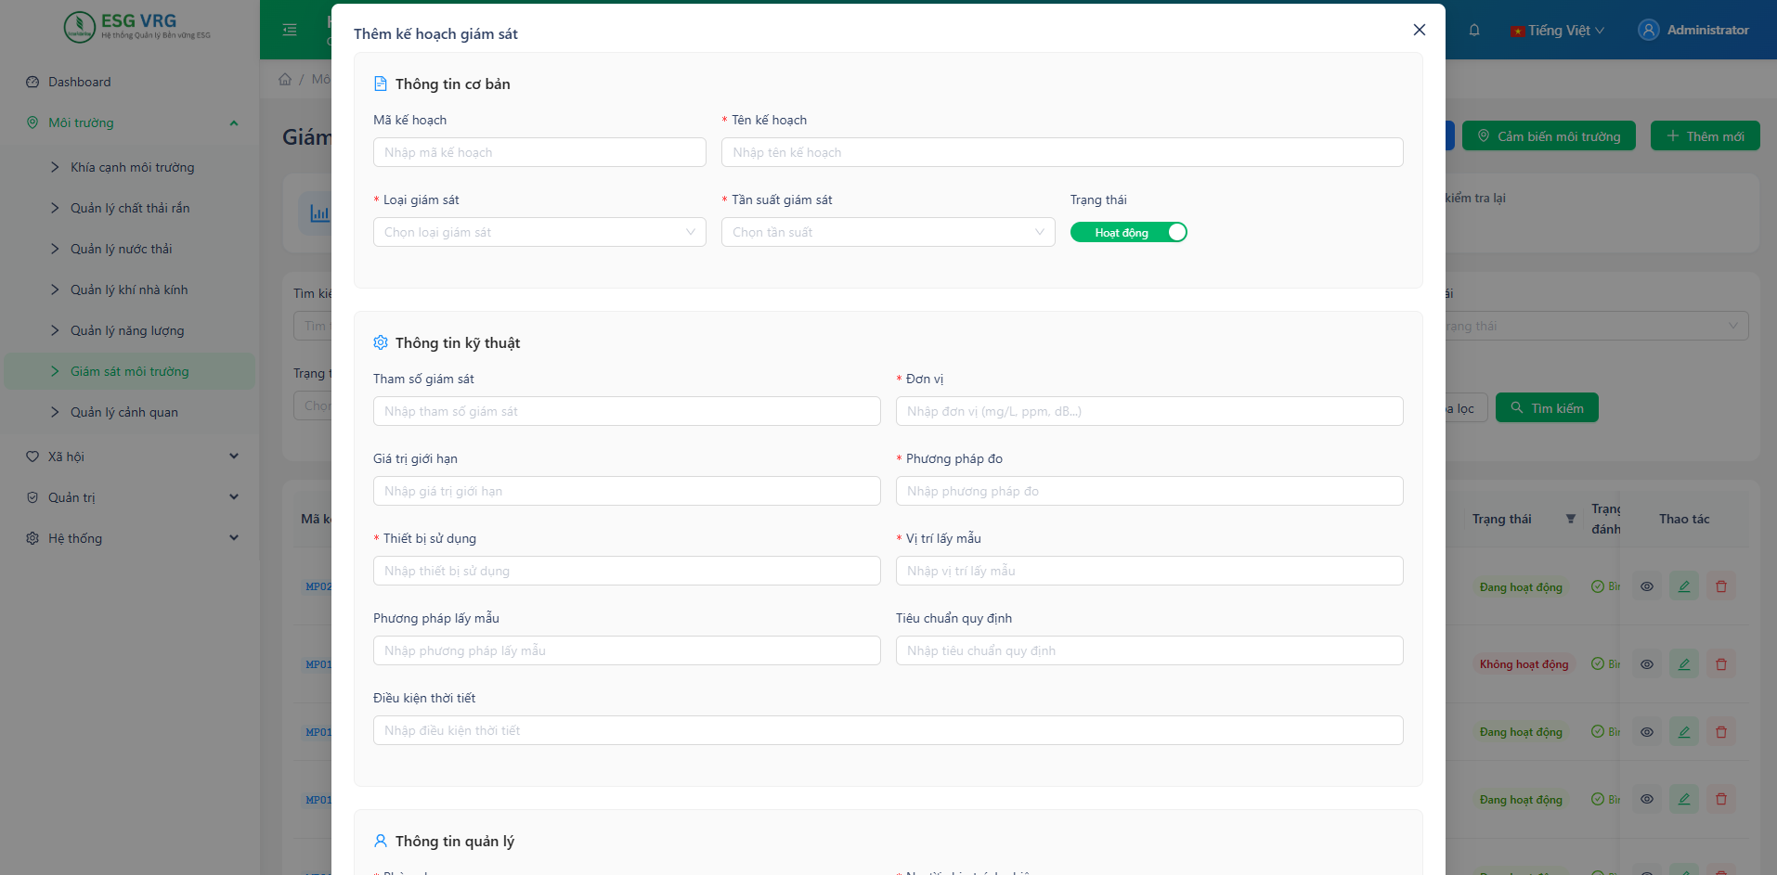The width and height of the screenshot is (1777, 875).
Task: Open Quản lý khí nhà kính submenu
Action: point(130,290)
